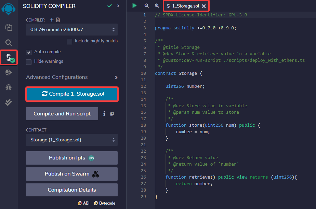Open the Debugger bug icon
Viewport: 316px width, 209px height.
coord(9,87)
